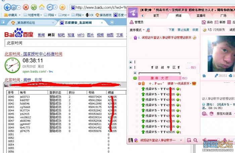Screen dimensions: 235x153
Task: Open the open.baidu.com link under the clock
Action: 34,72
